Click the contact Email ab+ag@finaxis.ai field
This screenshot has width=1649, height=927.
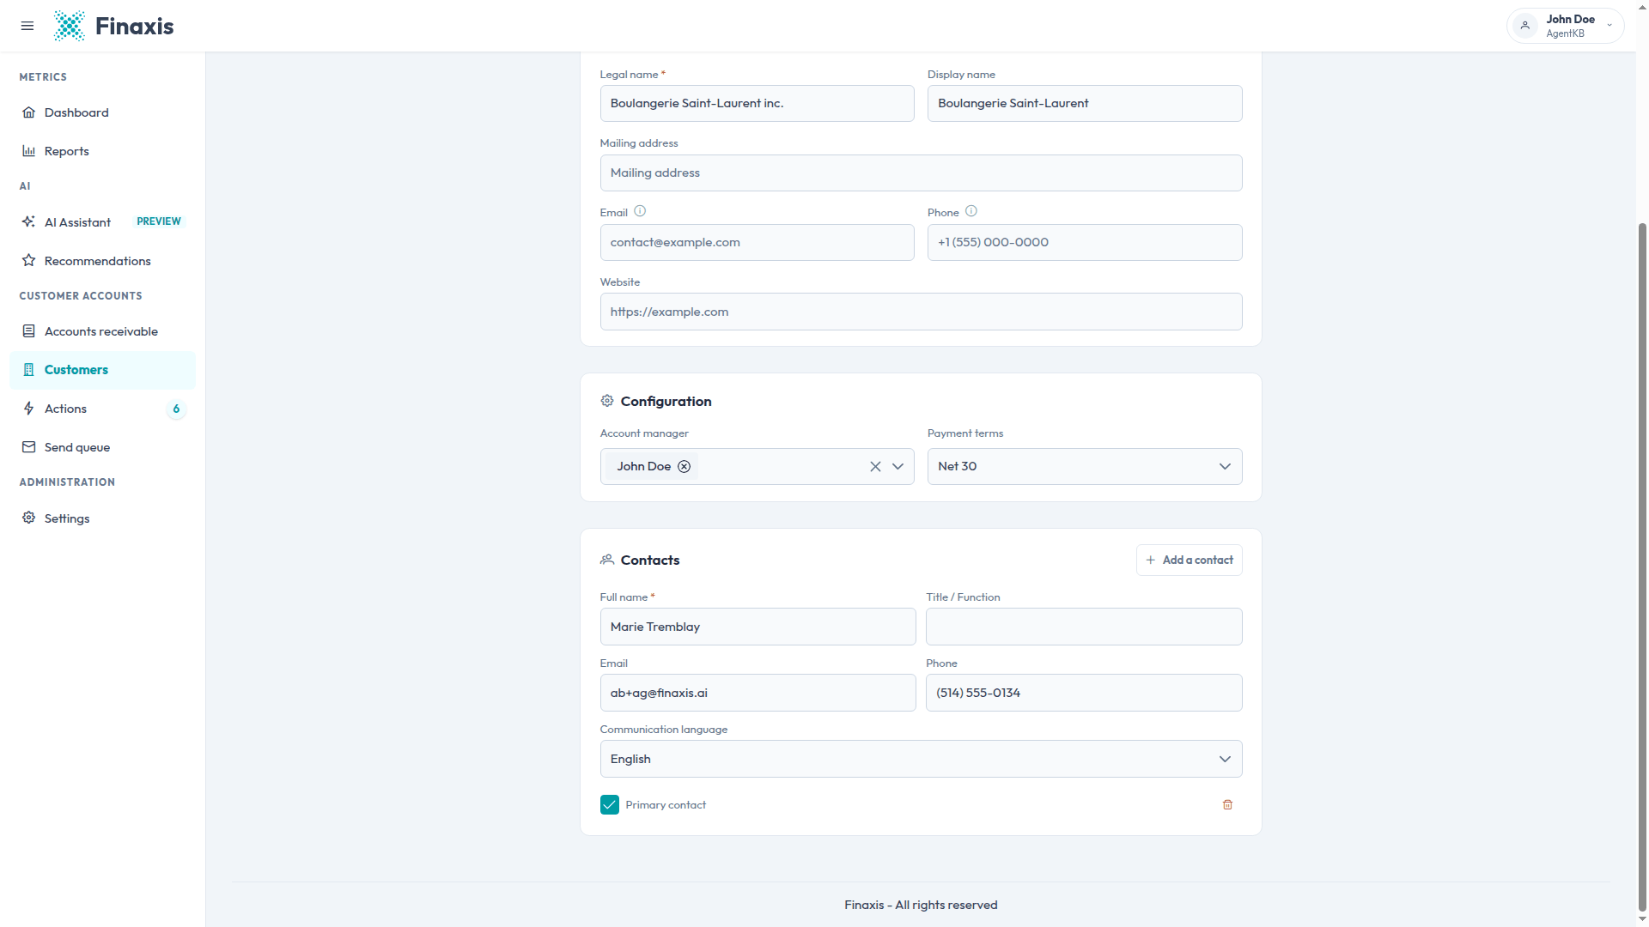tap(758, 693)
